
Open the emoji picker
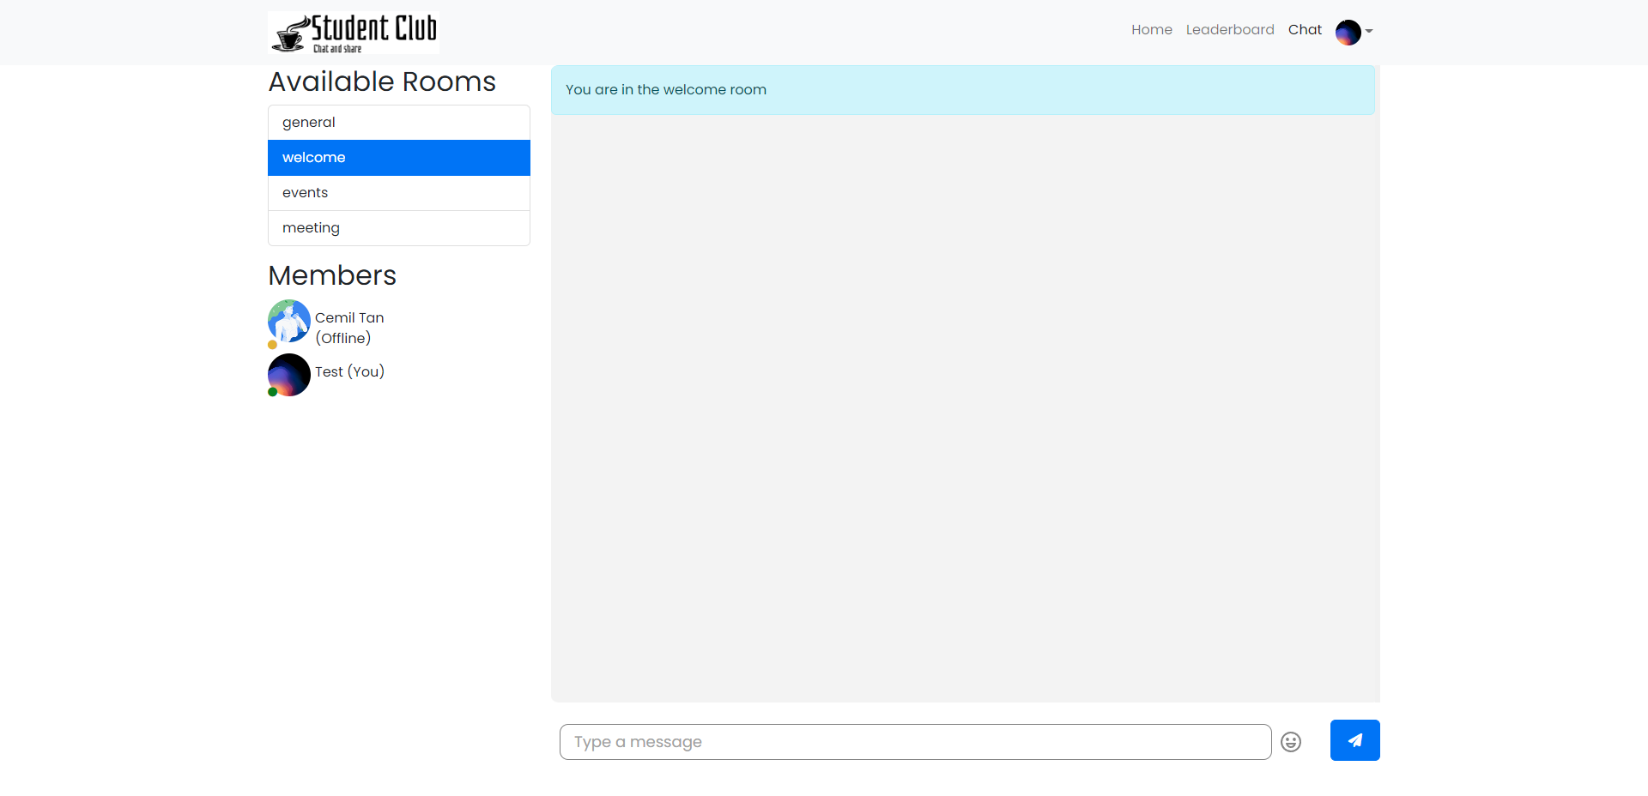[x=1290, y=742]
